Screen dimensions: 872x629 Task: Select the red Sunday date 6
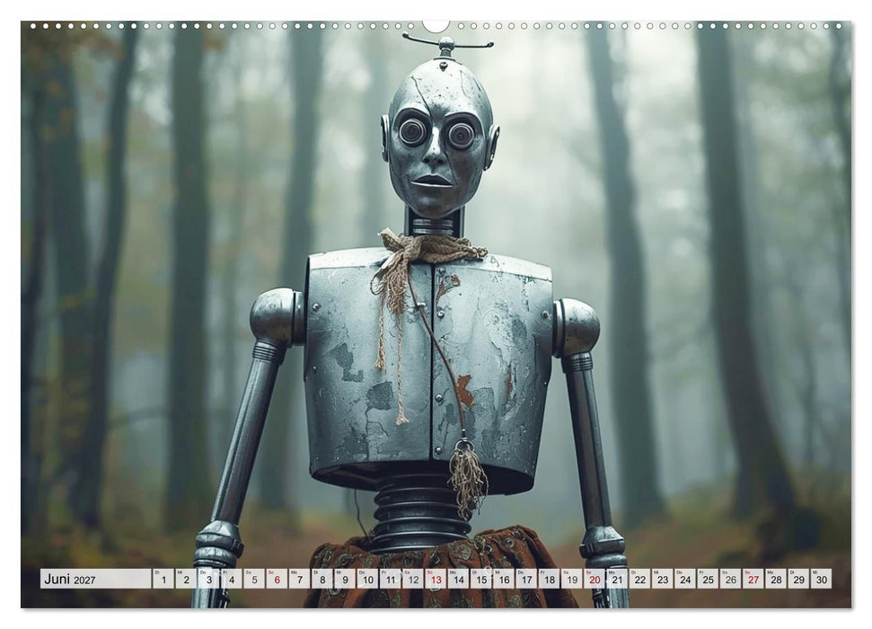coord(277,579)
